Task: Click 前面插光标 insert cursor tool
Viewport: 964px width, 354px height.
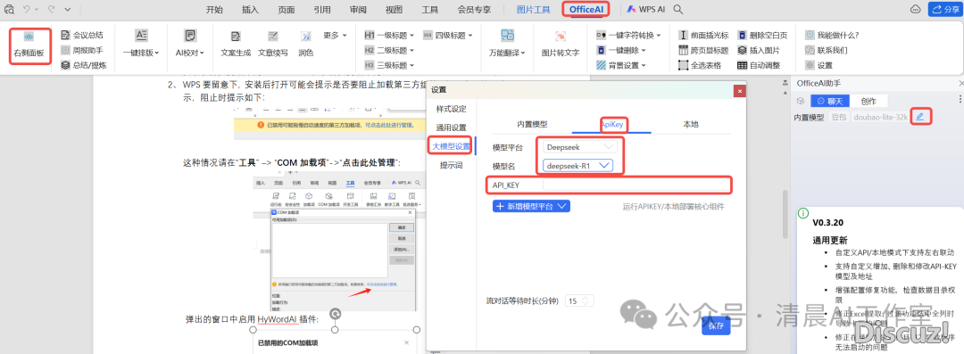Action: click(x=703, y=35)
